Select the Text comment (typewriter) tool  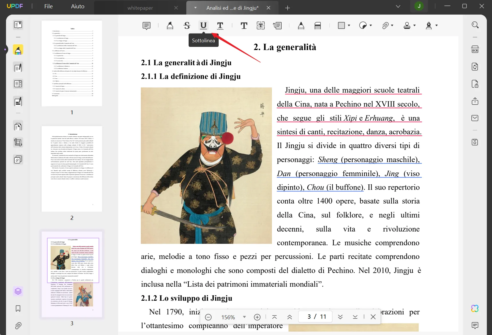click(x=244, y=26)
